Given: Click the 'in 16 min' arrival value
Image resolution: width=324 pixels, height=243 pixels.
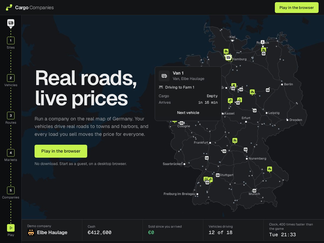Looking at the screenshot, I should point(208,102).
